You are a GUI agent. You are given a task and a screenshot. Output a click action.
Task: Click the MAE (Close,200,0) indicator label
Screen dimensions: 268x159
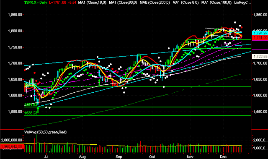click(x=155, y=3)
